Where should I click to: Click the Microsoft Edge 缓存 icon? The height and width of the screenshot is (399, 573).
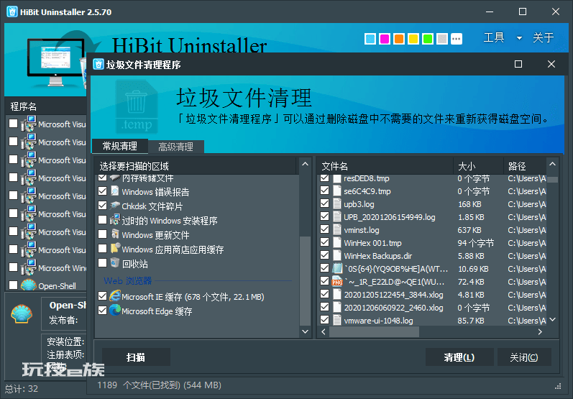(115, 311)
